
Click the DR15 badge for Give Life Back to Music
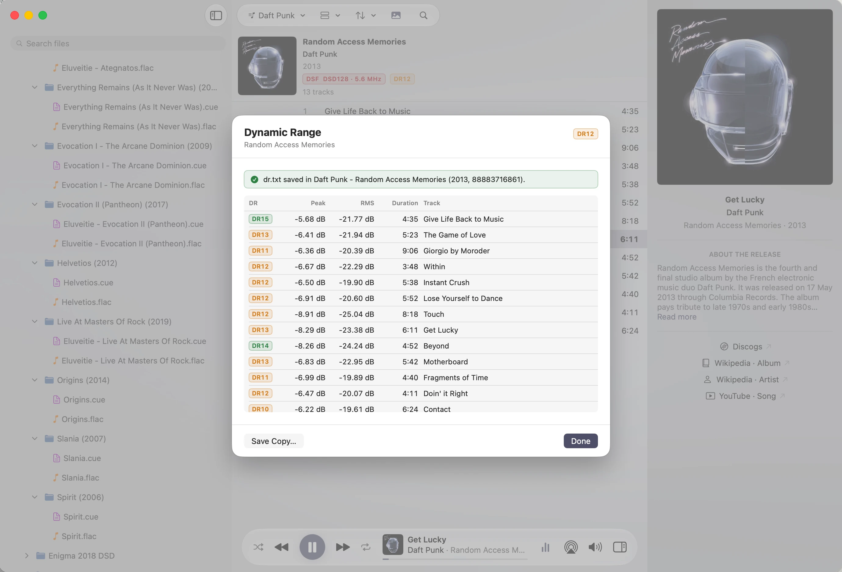click(x=260, y=219)
